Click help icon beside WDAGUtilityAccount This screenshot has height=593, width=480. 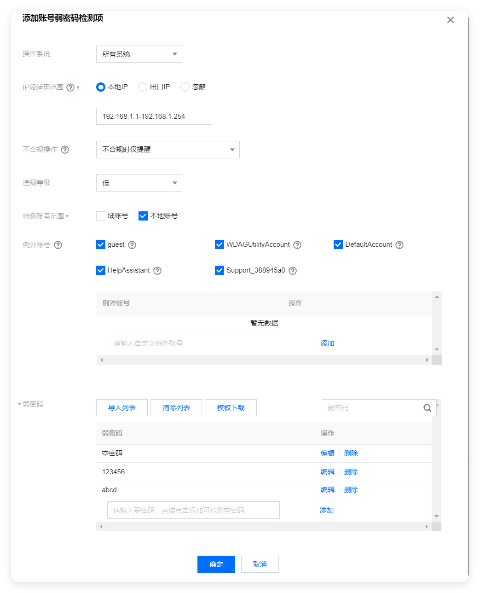297,245
